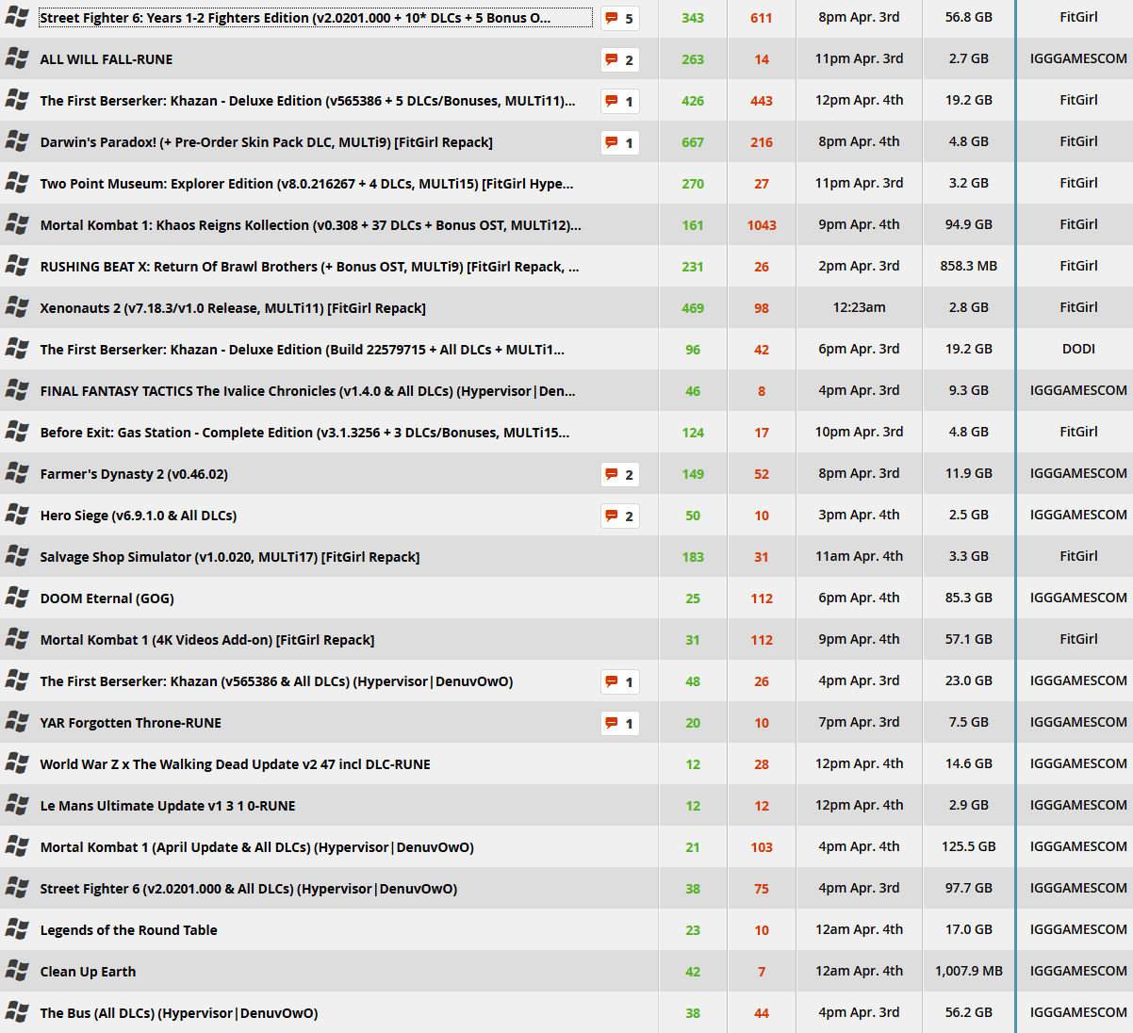Click seeder count 469 on Xenonauts 2 row
Viewport: 1133px width, 1033px height.
pos(693,308)
